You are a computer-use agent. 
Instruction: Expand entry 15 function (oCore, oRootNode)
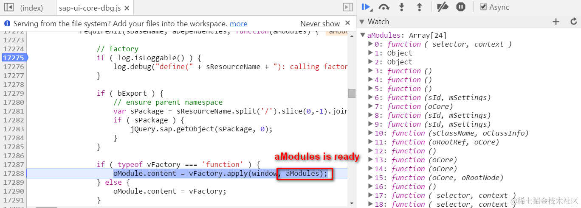click(x=370, y=177)
